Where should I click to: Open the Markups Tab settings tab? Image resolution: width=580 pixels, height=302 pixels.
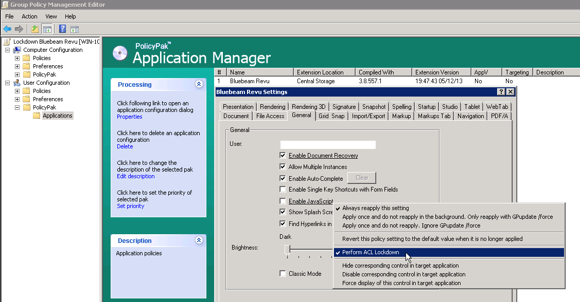click(x=434, y=116)
